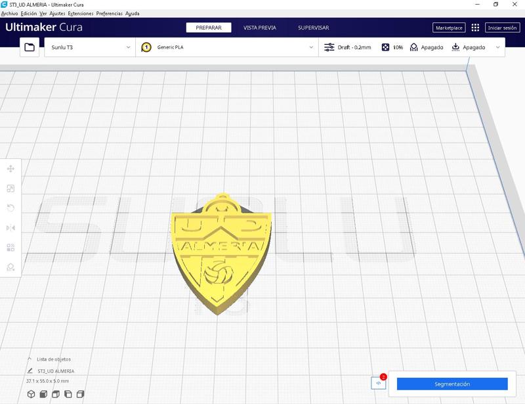Click the extruder 1 material icon
Screen dimensions: 525x404
click(146, 47)
